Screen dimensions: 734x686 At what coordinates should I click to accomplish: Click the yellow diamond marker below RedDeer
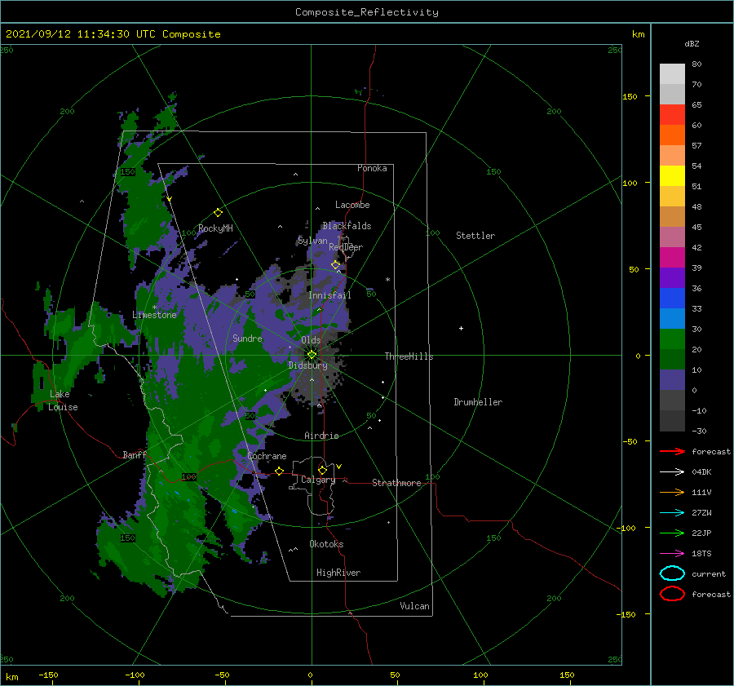point(336,265)
